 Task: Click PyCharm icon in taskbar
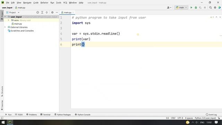10,122
